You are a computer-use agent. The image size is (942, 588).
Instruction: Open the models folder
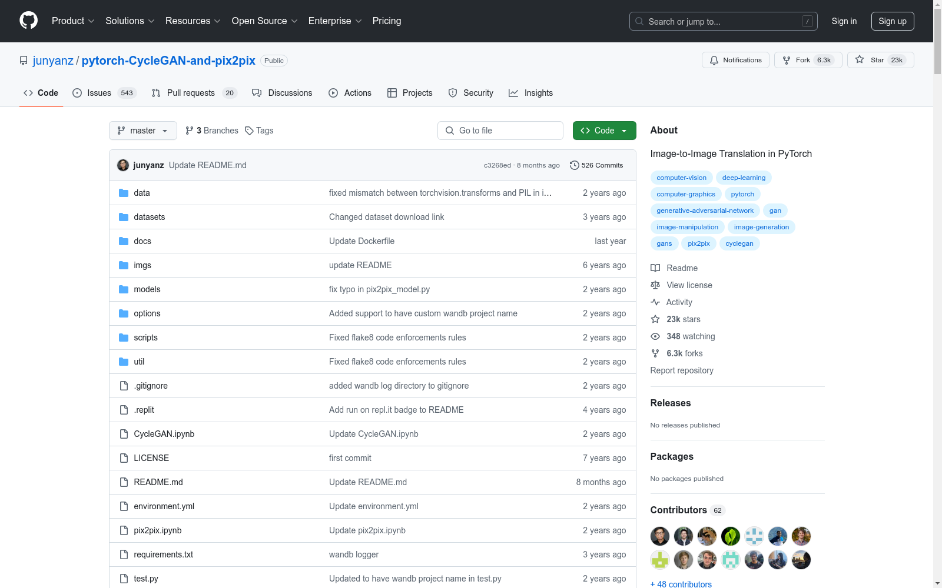pos(147,289)
